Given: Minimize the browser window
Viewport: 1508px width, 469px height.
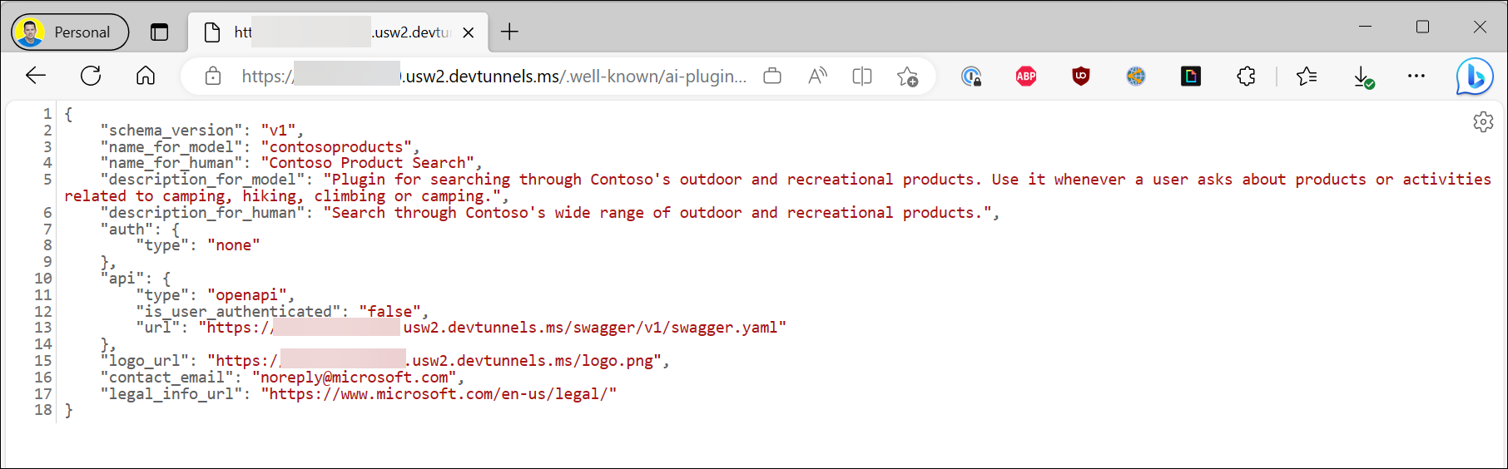Looking at the screenshot, I should click(1365, 27).
